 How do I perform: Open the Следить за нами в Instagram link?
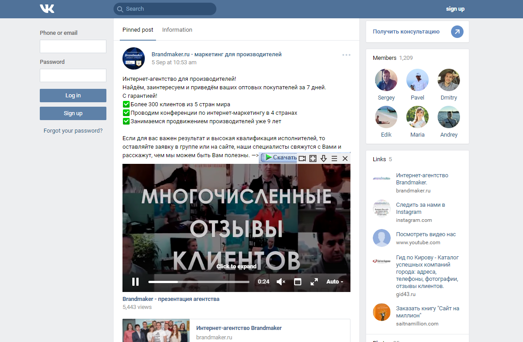[421, 209]
